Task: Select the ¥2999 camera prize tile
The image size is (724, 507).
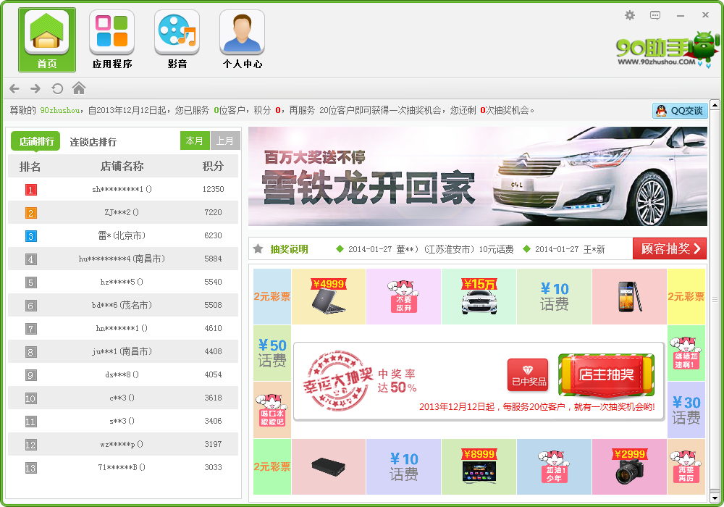Action: point(629,467)
